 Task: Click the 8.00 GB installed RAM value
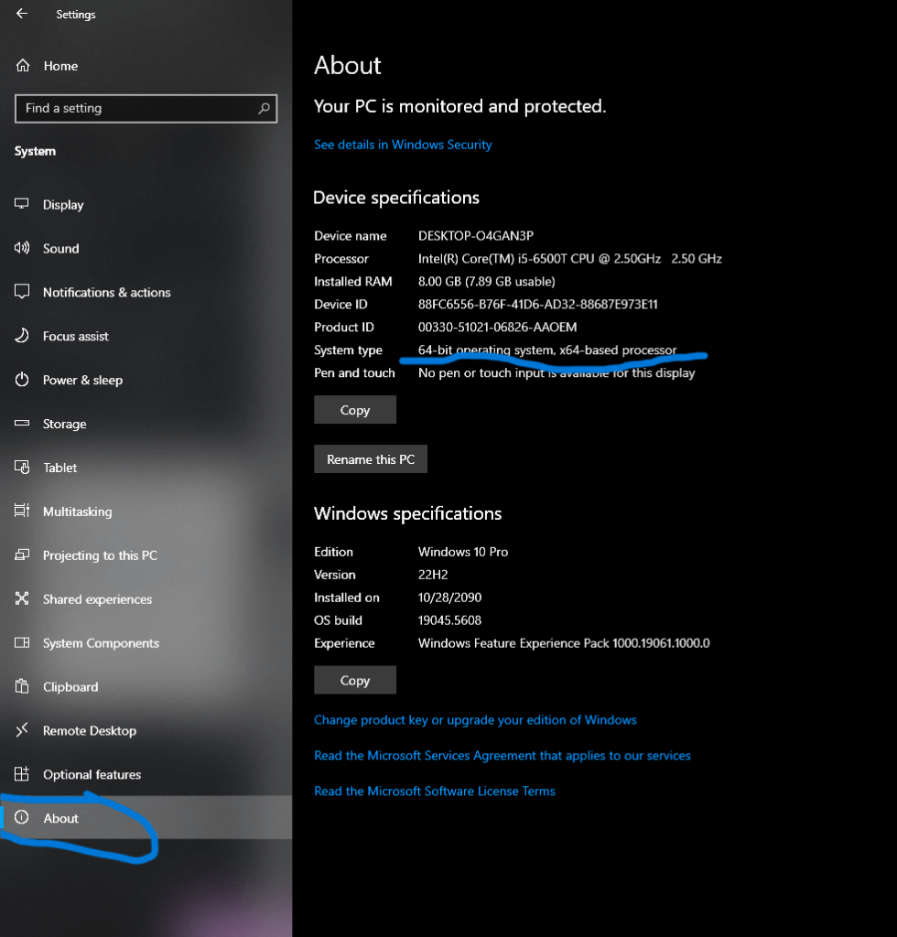click(486, 281)
